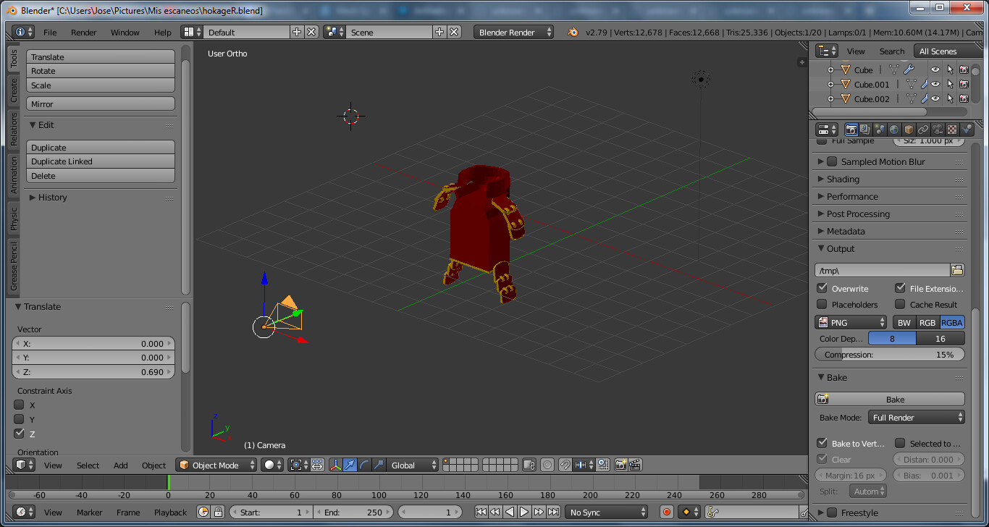Toggle renderability camera icon for Cube.002
Screen dimensions: 989x527
[x=964, y=99]
